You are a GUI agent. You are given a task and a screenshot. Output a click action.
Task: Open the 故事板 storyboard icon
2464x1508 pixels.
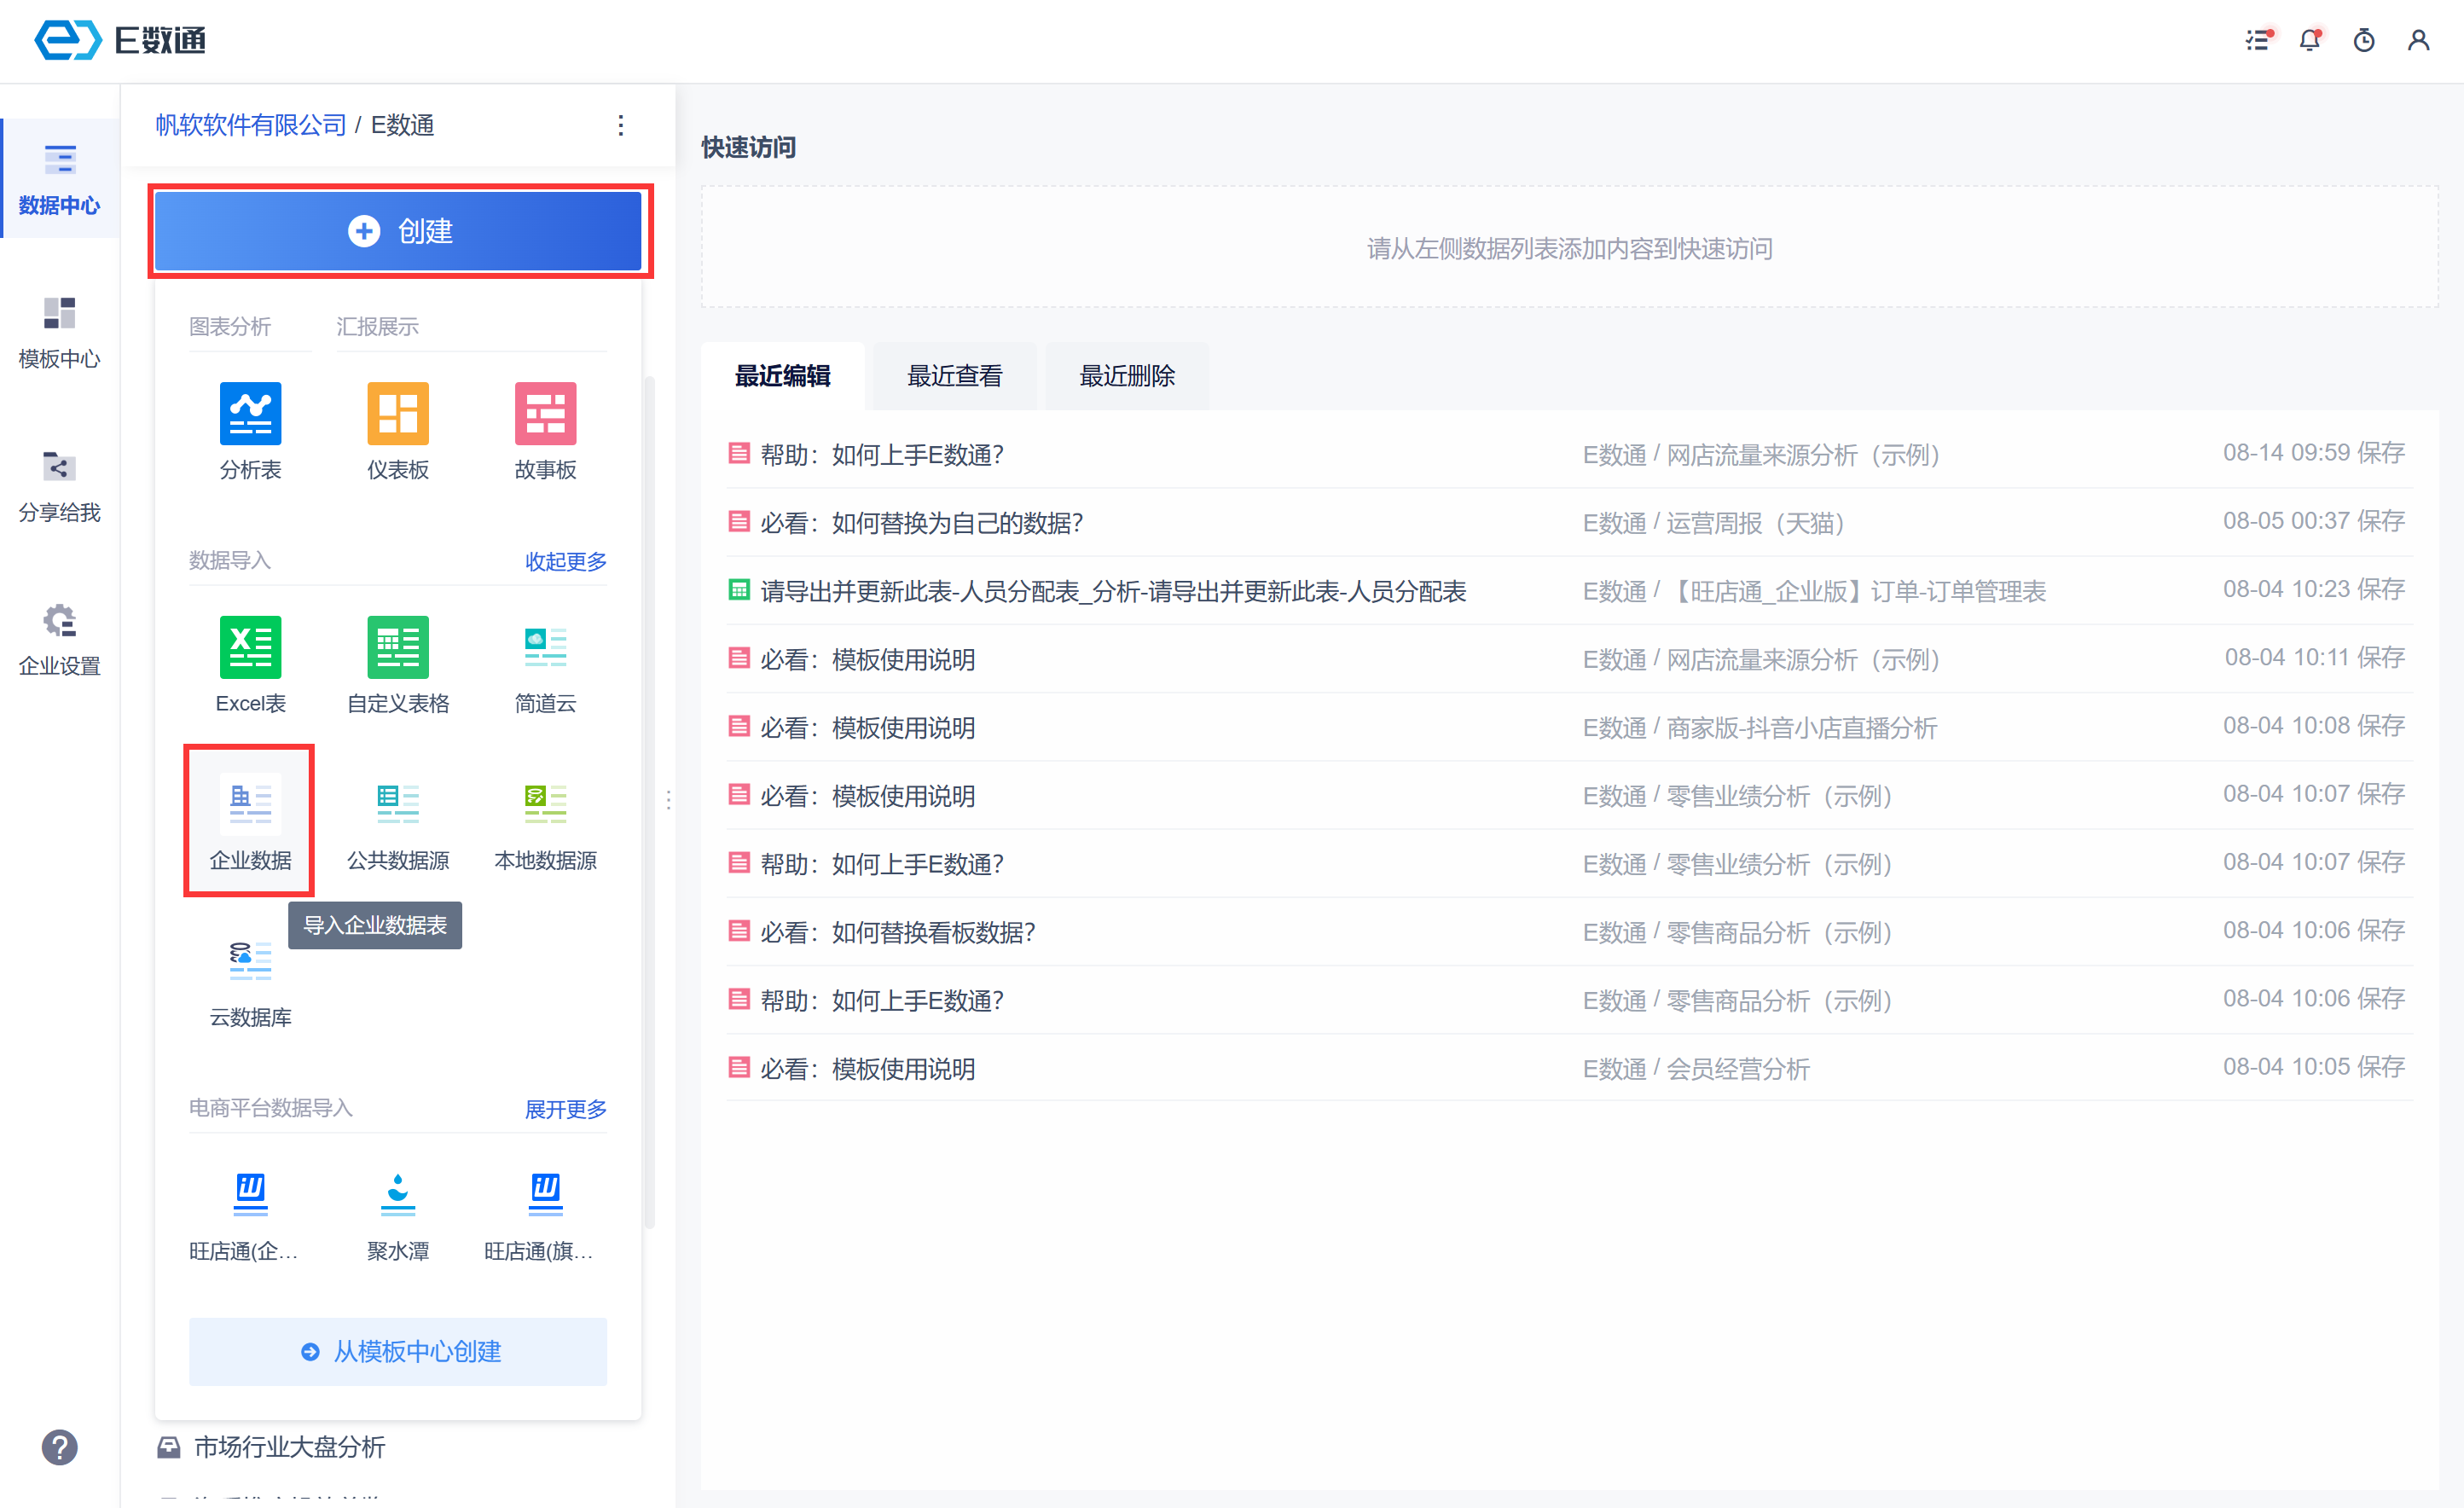coord(545,414)
